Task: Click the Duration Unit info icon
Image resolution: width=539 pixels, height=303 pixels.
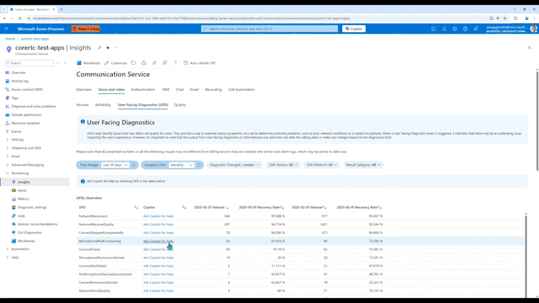Action: point(199,165)
